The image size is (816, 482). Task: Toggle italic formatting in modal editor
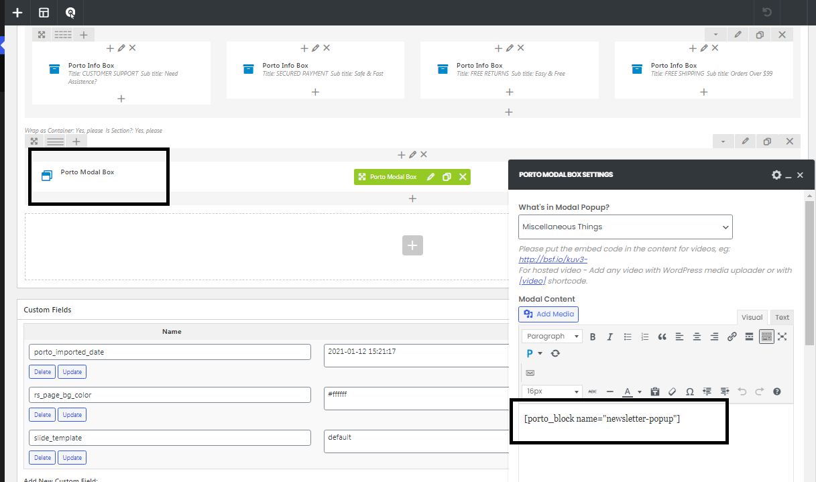[610, 337]
